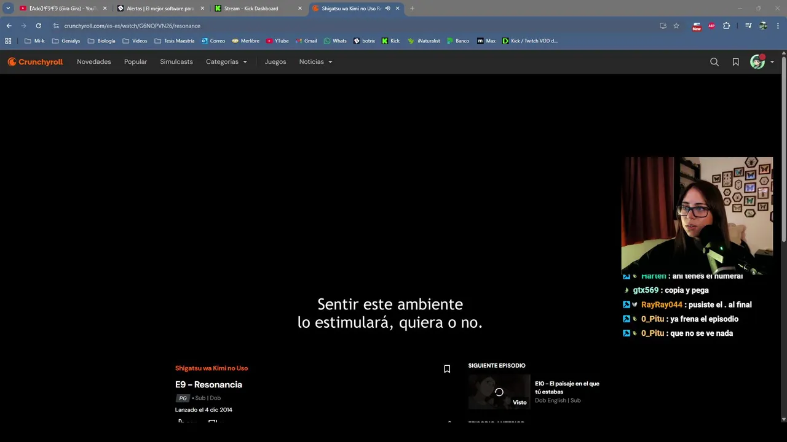This screenshot has width=787, height=442.
Task: Click the Lanzado el 4 dic 2014 text
Action: [x=204, y=410]
